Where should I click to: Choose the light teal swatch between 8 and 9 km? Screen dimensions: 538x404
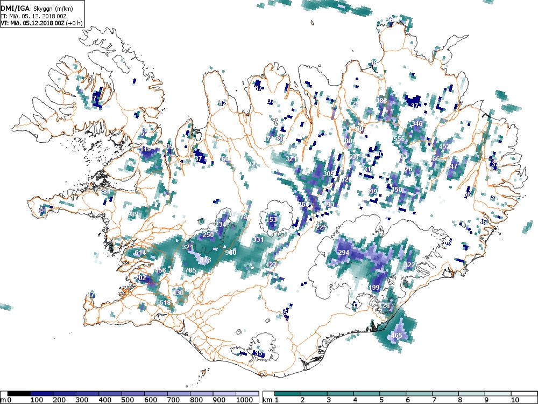[x=472, y=394]
